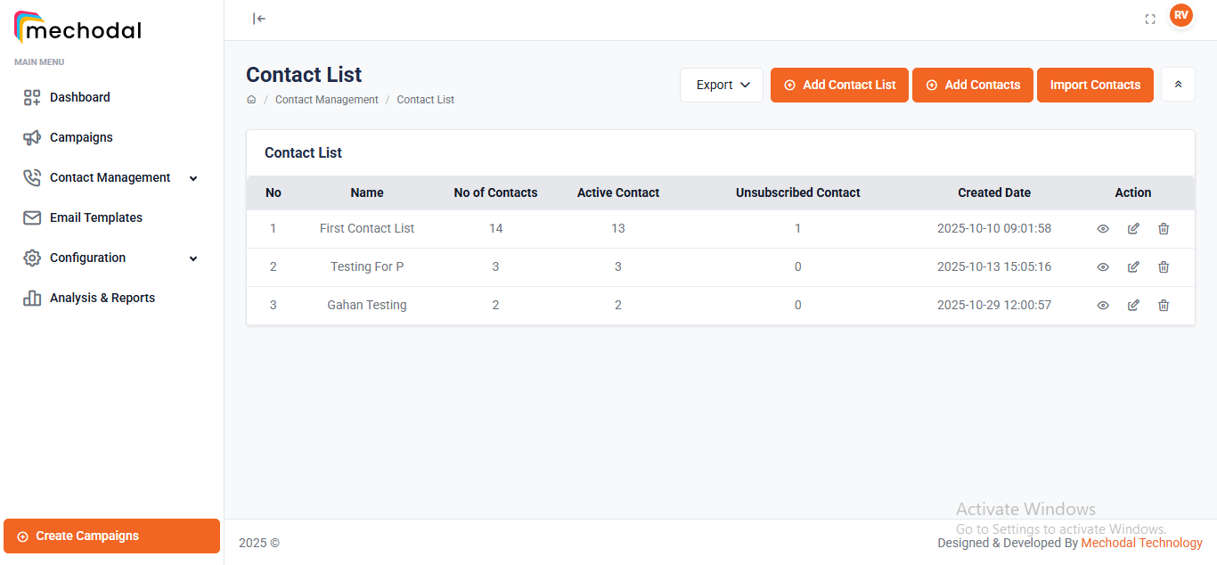Open the Dashboard from sidebar

(x=81, y=97)
